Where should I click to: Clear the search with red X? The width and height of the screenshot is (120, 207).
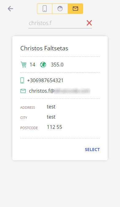[89, 23]
